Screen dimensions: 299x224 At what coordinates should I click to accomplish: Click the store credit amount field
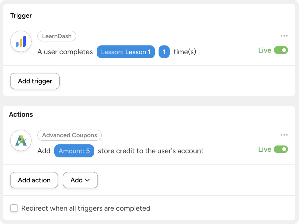click(74, 151)
